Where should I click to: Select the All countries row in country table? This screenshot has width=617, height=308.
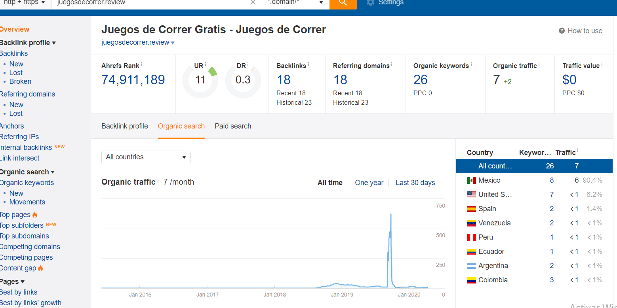534,166
